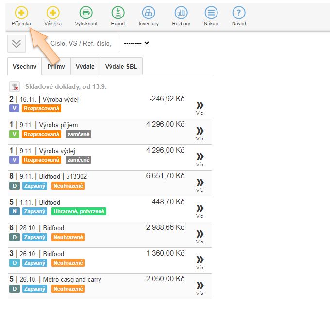The height and width of the screenshot is (311, 334).
Task: Click the Číslo, VS / Ref. číslo search field
Action: coord(75,43)
